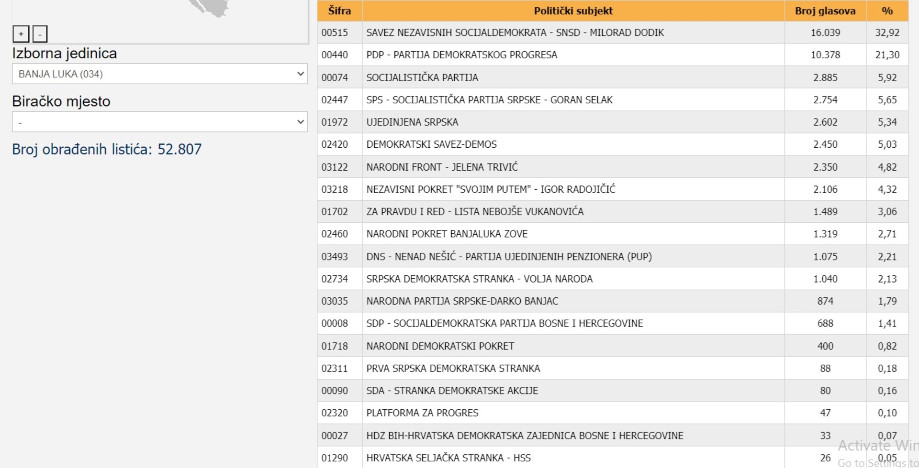Select the Narodni Front - Jelena Trivić row
This screenshot has height=468, width=919.
point(442,167)
